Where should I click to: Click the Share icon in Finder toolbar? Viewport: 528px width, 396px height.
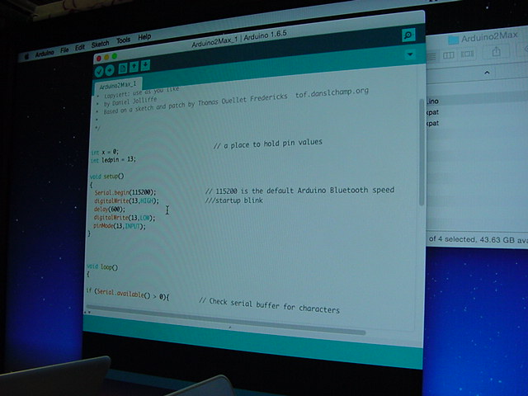click(x=496, y=51)
